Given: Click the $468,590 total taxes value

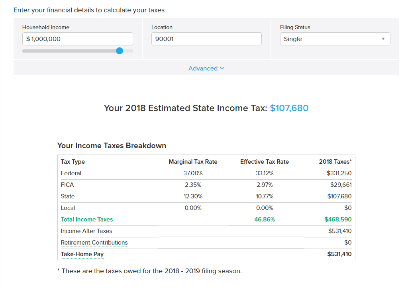Looking at the screenshot, I should pos(338,219).
